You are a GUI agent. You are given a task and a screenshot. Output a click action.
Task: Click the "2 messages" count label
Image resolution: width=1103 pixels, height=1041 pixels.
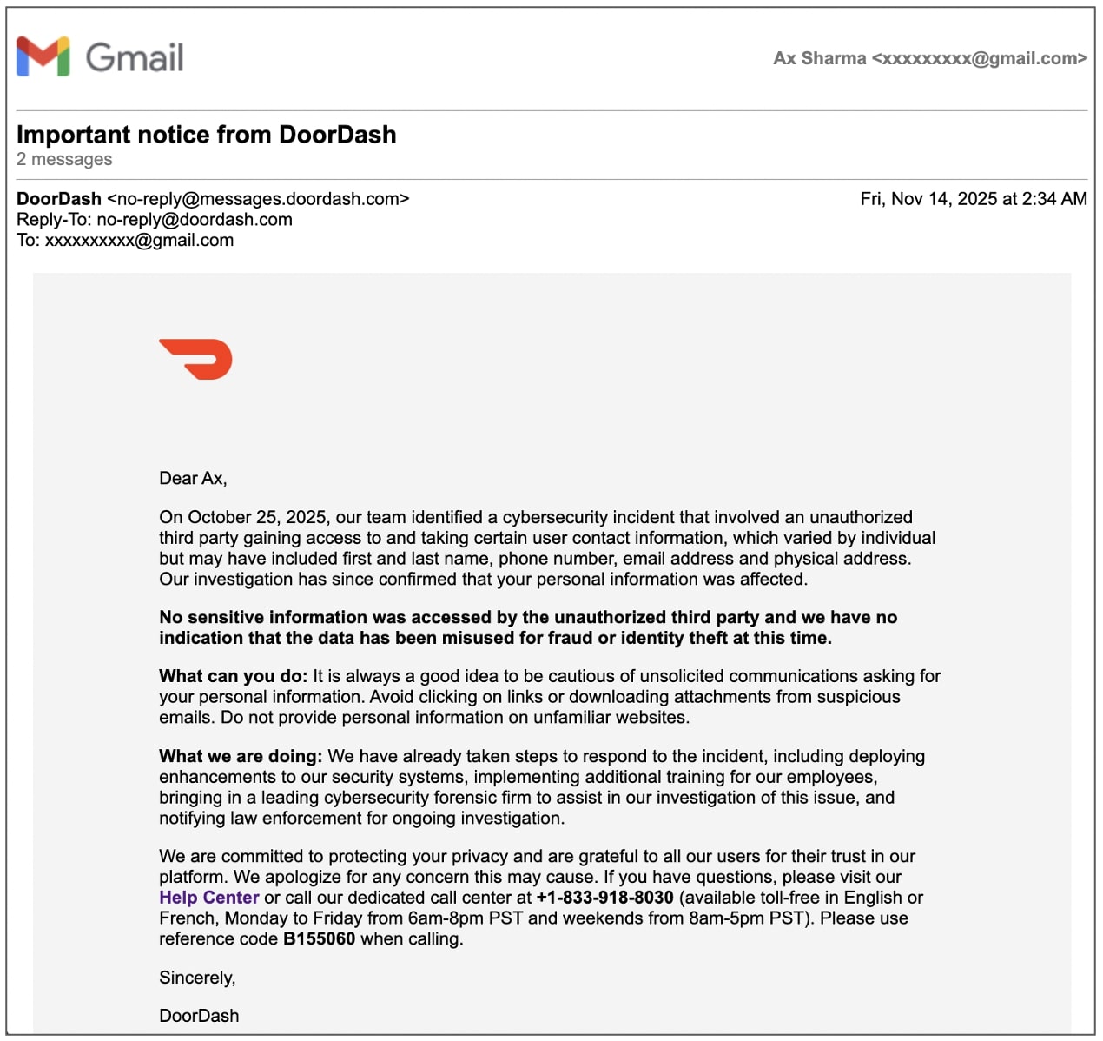tap(64, 159)
